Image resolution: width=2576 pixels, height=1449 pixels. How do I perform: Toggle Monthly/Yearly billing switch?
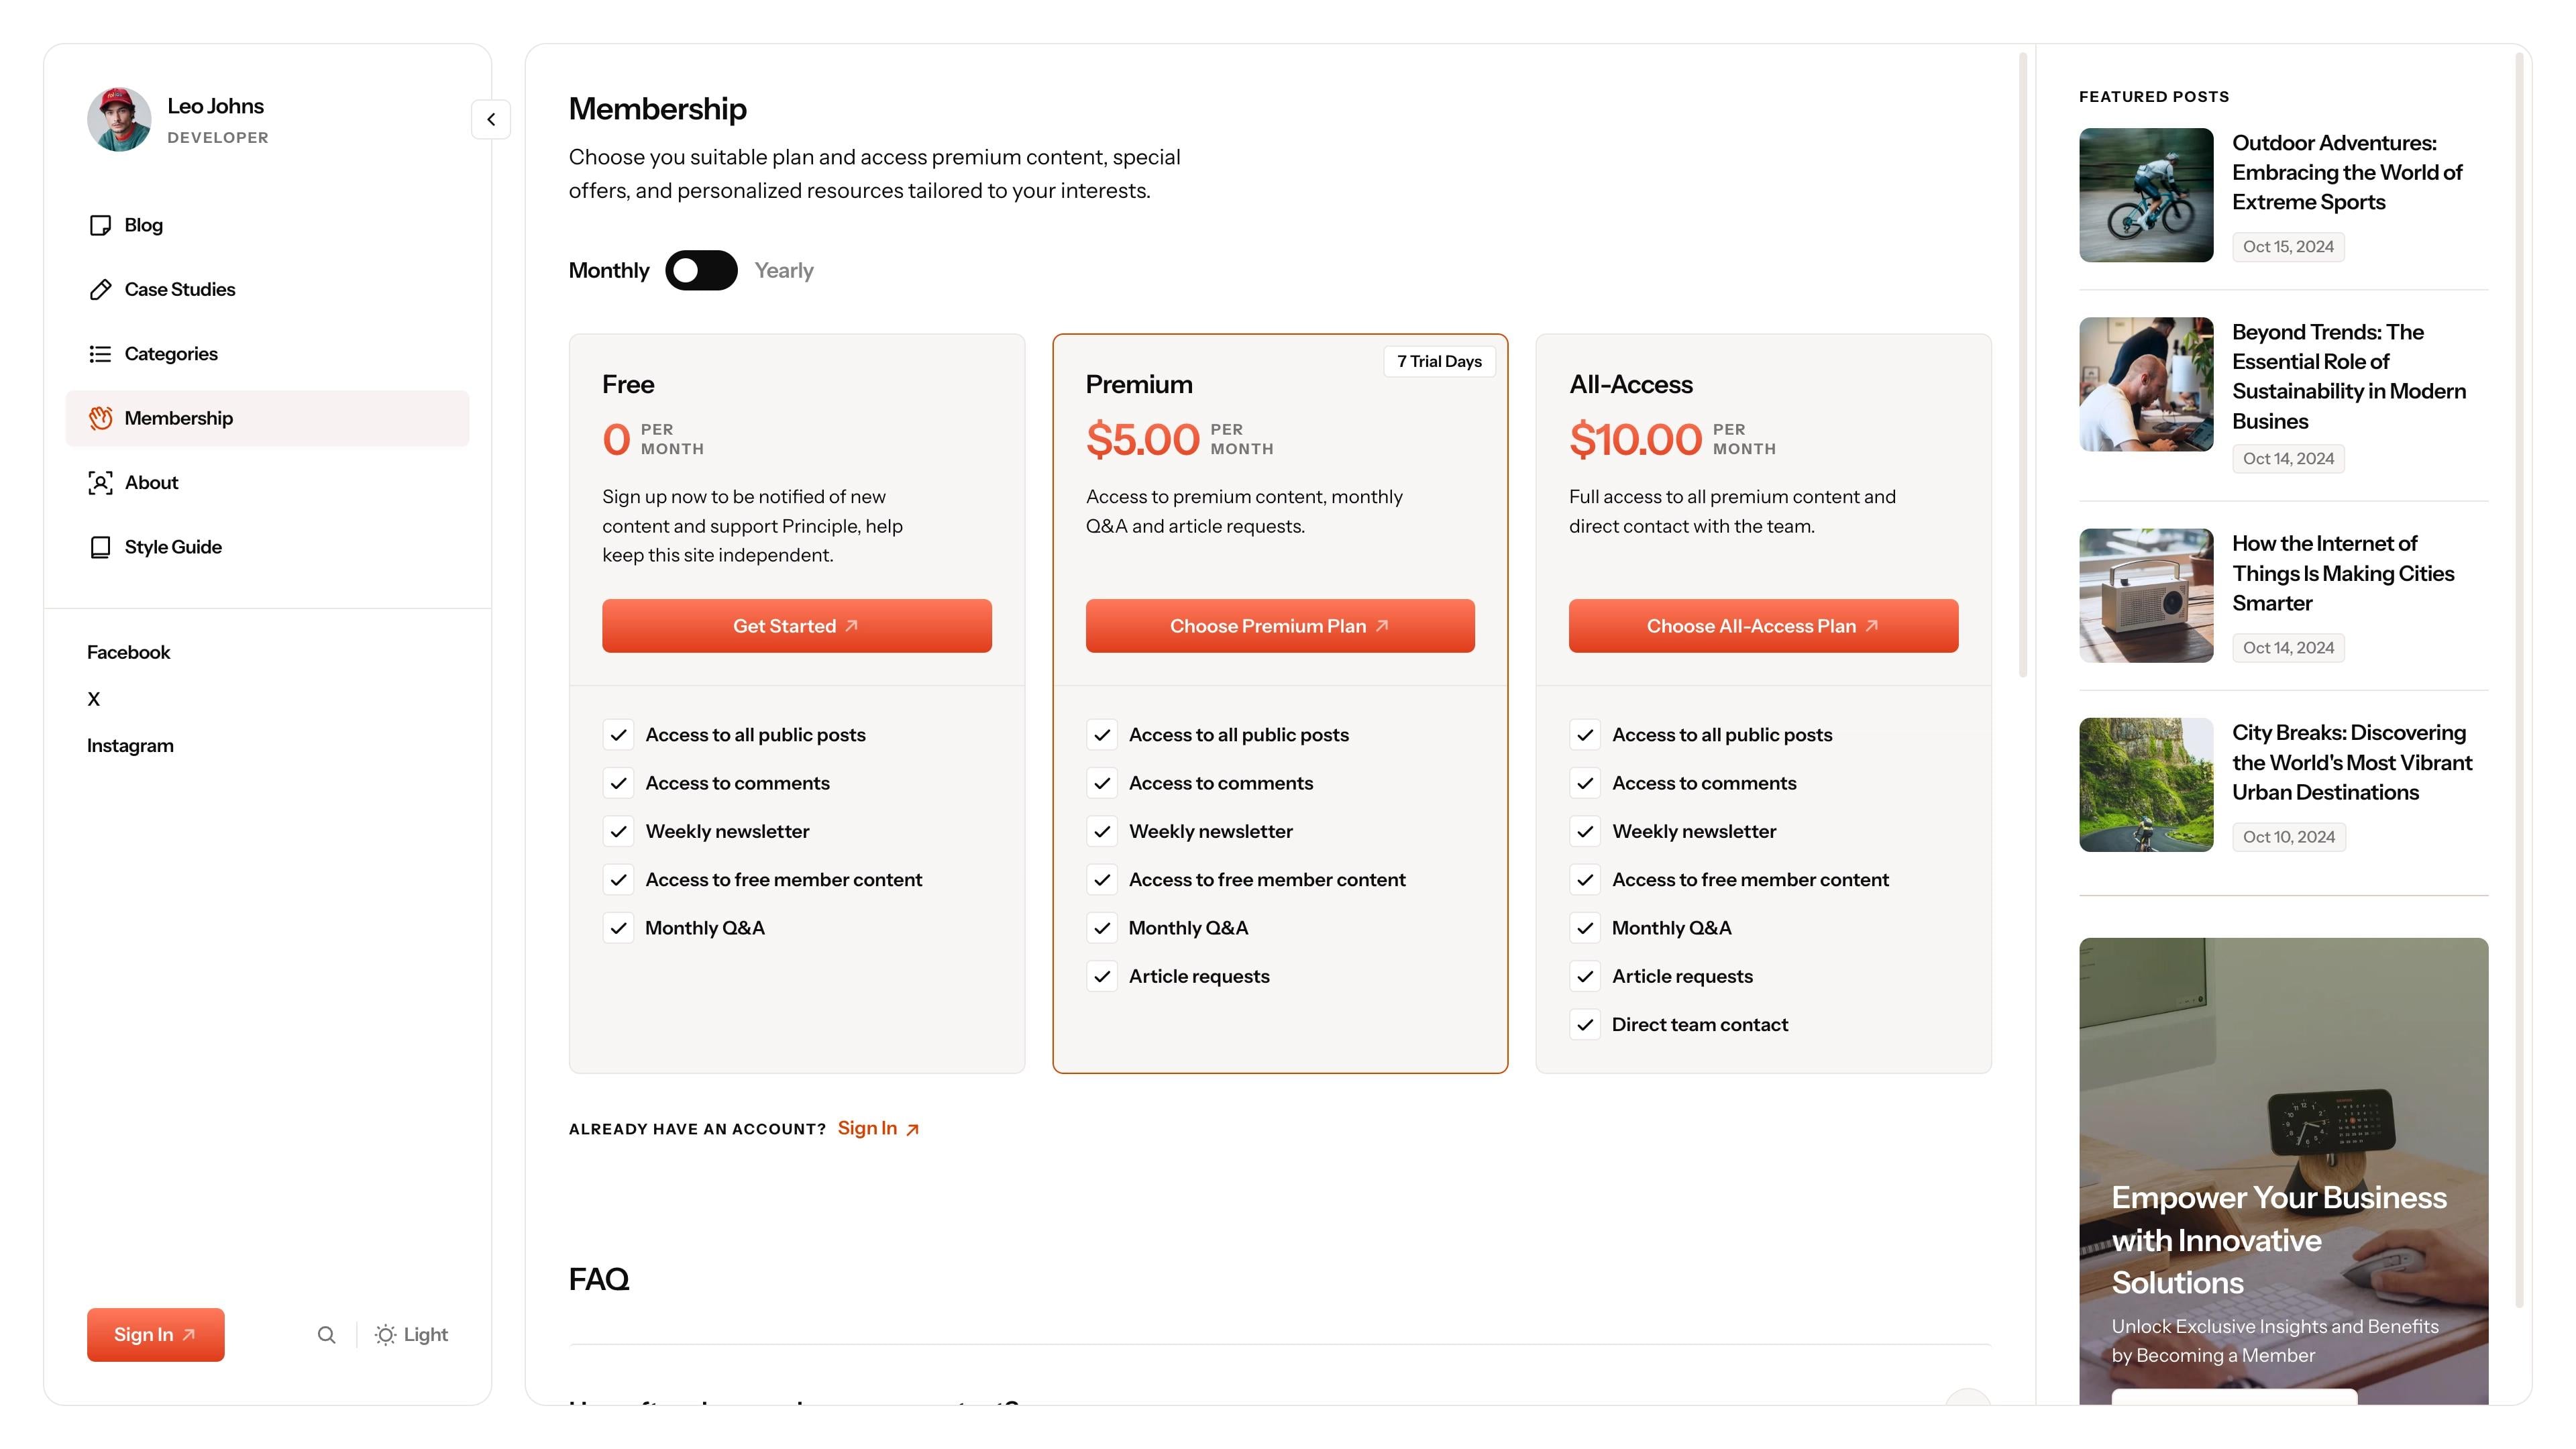(x=701, y=270)
